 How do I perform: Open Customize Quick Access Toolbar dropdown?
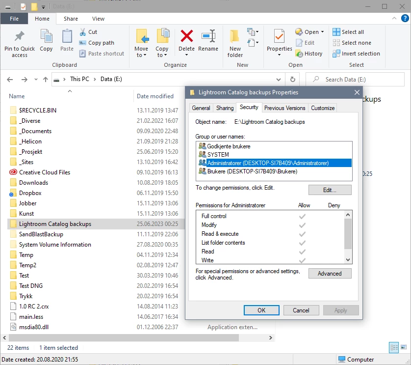[44, 7]
